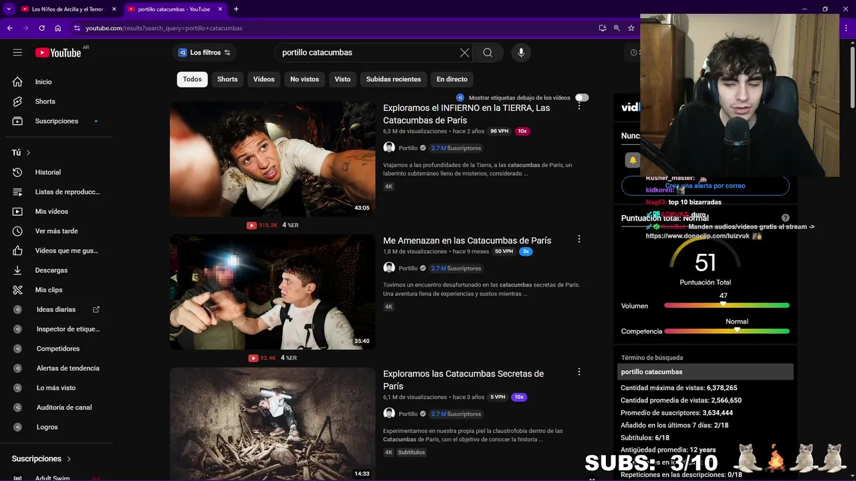Viewport: 856px width, 481px height.
Task: Open options menu for Catacumbas Secretas video
Action: pos(579,371)
